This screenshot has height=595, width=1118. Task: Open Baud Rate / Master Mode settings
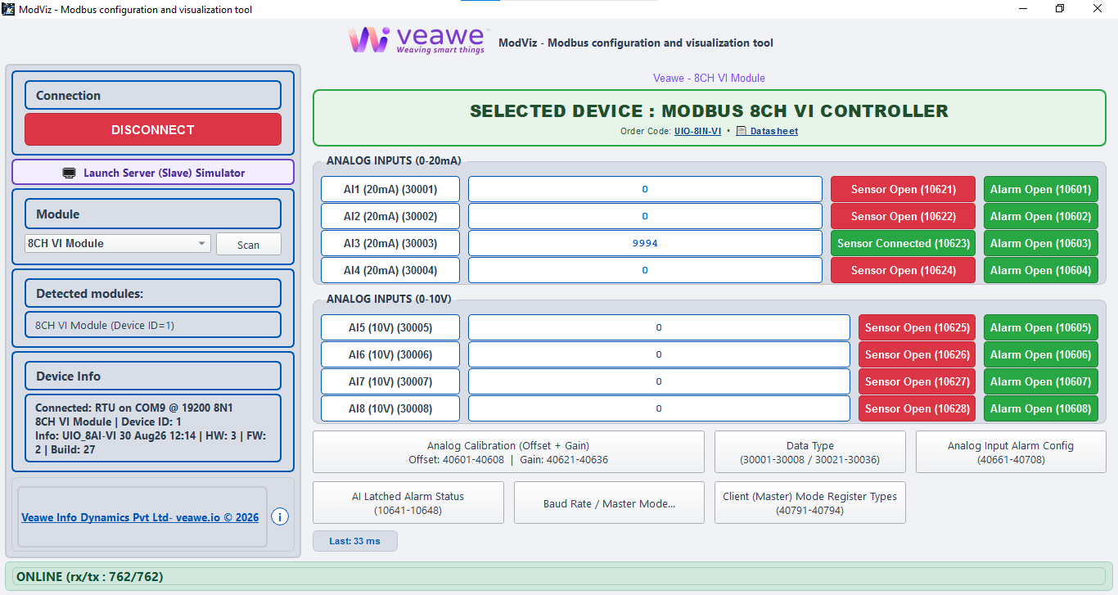pos(609,503)
